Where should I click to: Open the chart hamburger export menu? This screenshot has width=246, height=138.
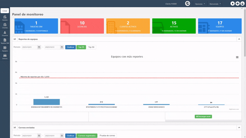point(237,57)
